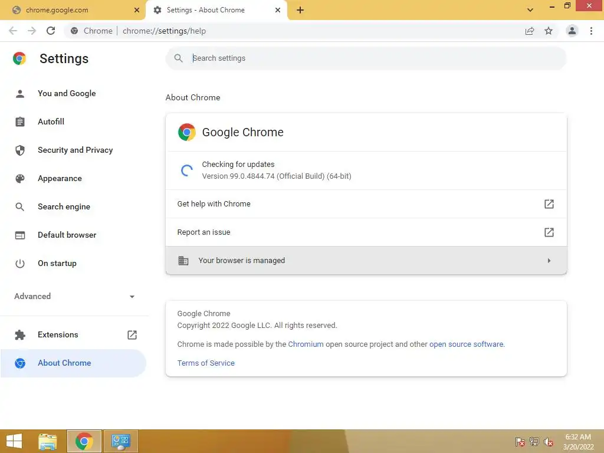Click the network tray icon
Image resolution: width=604 pixels, height=453 pixels.
[534, 442]
